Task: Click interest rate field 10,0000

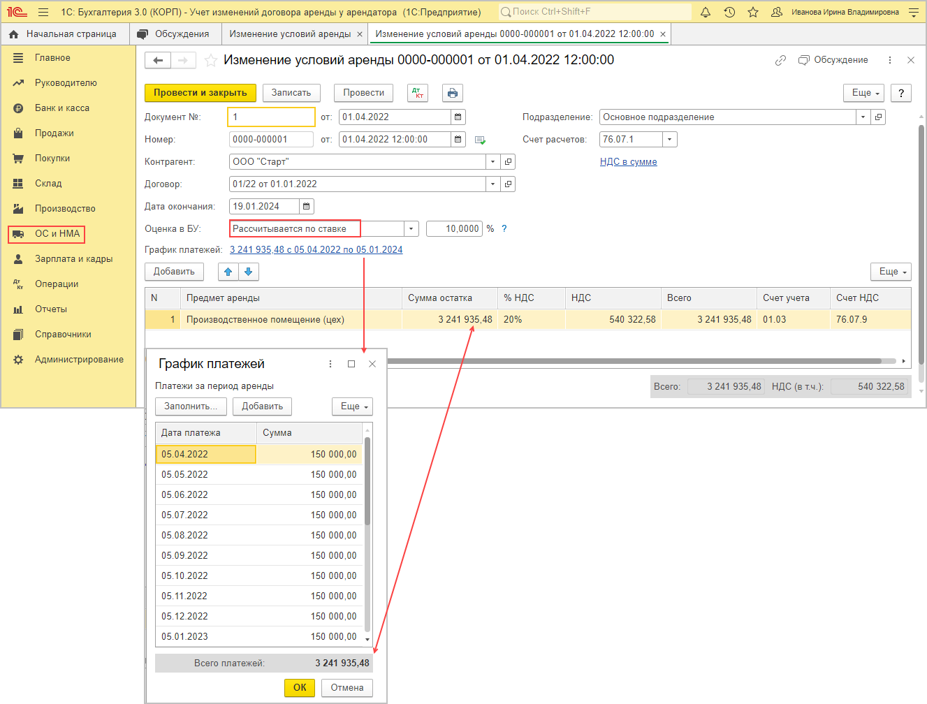Action: 454,229
